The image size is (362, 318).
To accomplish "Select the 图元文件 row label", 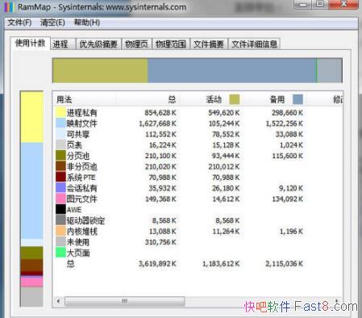I will (x=81, y=199).
